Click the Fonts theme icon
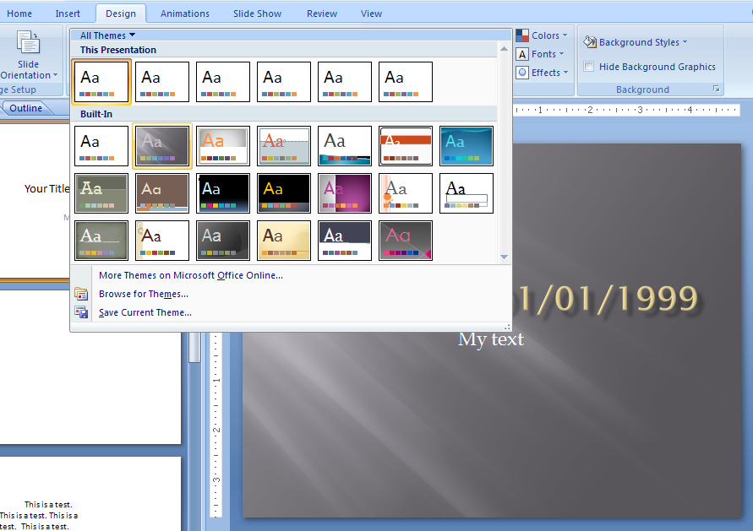753x531 pixels. 522,54
